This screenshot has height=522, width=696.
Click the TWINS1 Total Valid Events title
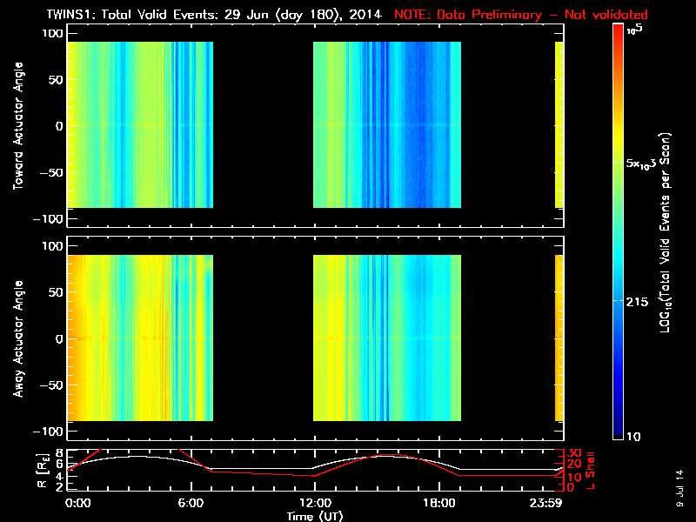pos(214,15)
